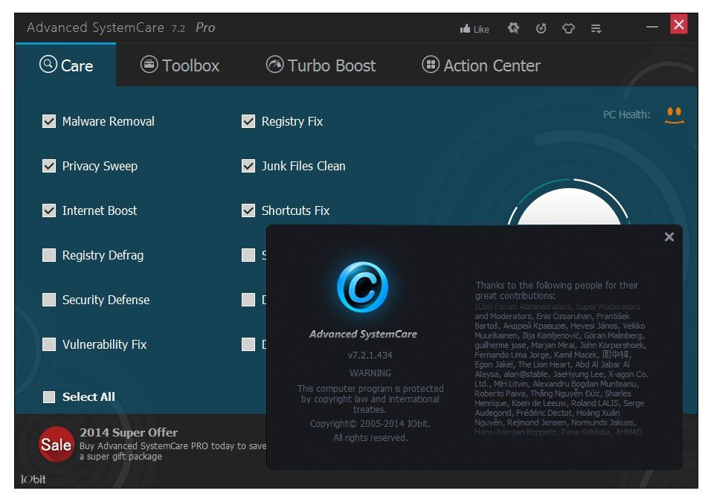Click the '2014 Super Offer' heading
Viewport: 711px width, 502px height.
[x=129, y=432]
